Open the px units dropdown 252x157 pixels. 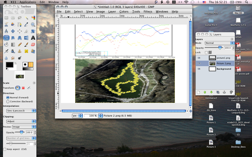pyautogui.click(x=77, y=116)
